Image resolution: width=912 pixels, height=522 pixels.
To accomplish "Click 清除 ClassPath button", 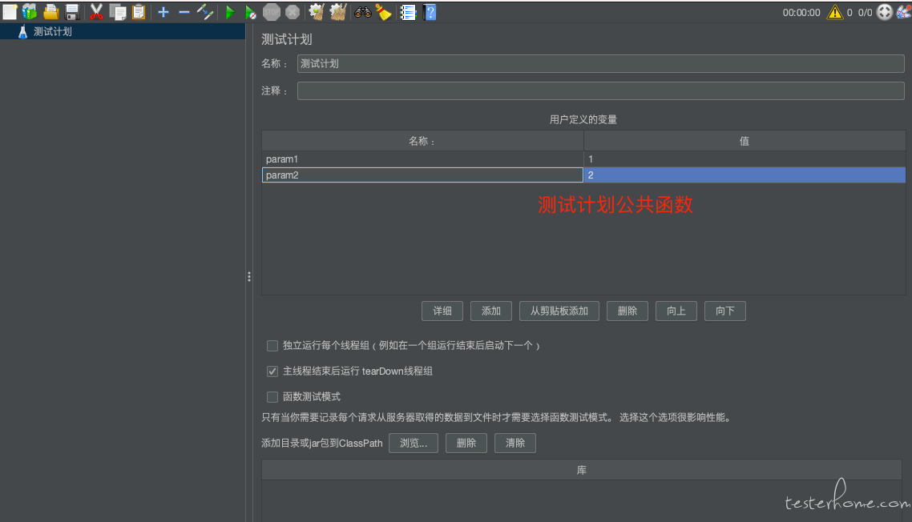I will coord(515,443).
